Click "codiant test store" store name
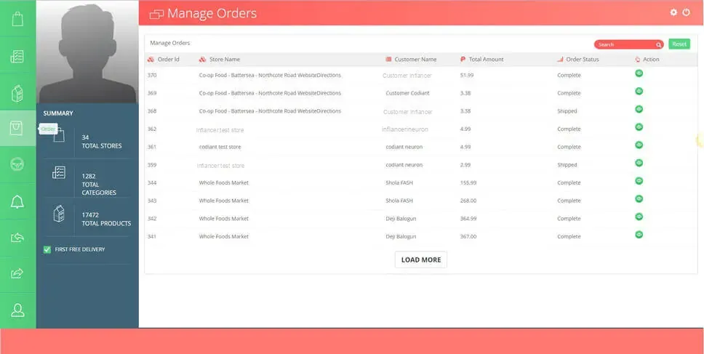The image size is (704, 354). [220, 147]
